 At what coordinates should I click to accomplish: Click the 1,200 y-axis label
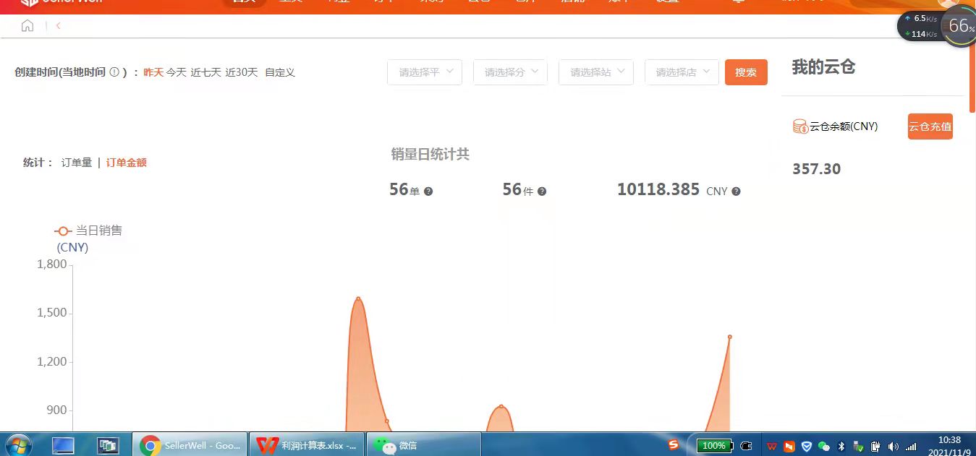click(52, 362)
